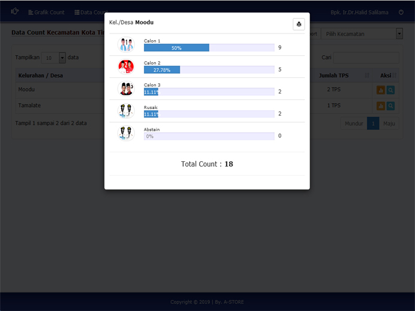The image size is (415, 311).
Task: Click the pointing-hand logo icon in navbar
Action: tap(15, 12)
